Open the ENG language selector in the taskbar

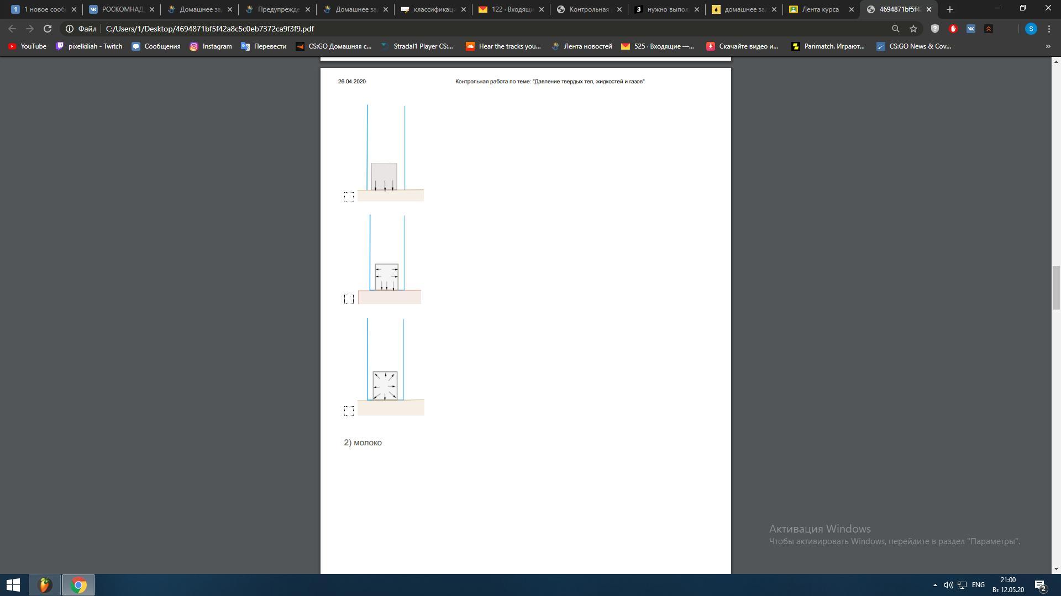978,585
